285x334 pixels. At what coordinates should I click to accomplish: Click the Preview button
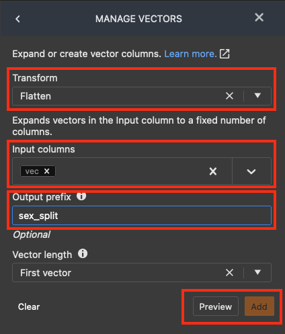[216, 306]
